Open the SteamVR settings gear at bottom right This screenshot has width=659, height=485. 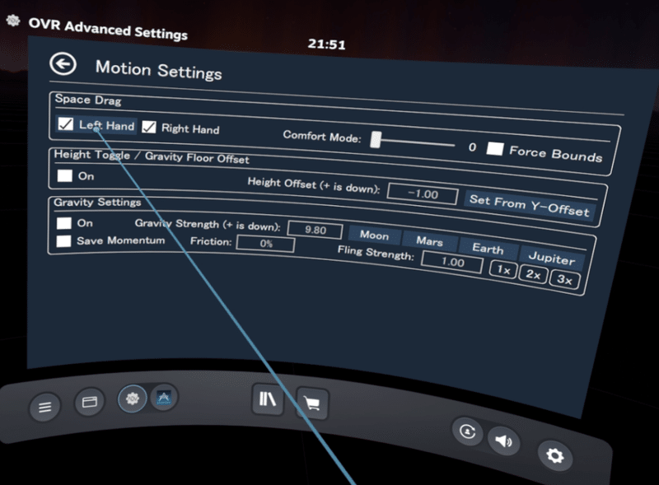555,455
